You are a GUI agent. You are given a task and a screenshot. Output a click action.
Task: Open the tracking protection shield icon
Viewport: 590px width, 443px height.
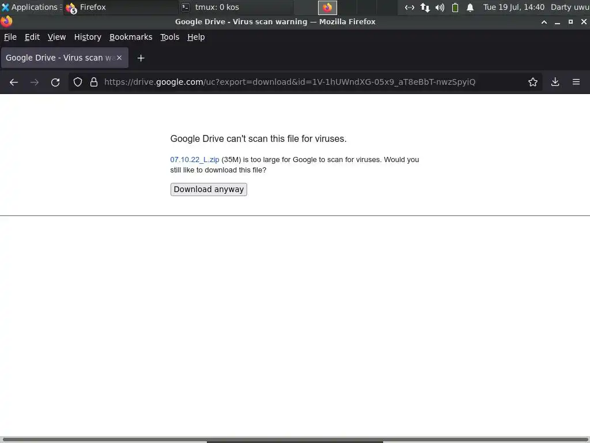tap(78, 82)
